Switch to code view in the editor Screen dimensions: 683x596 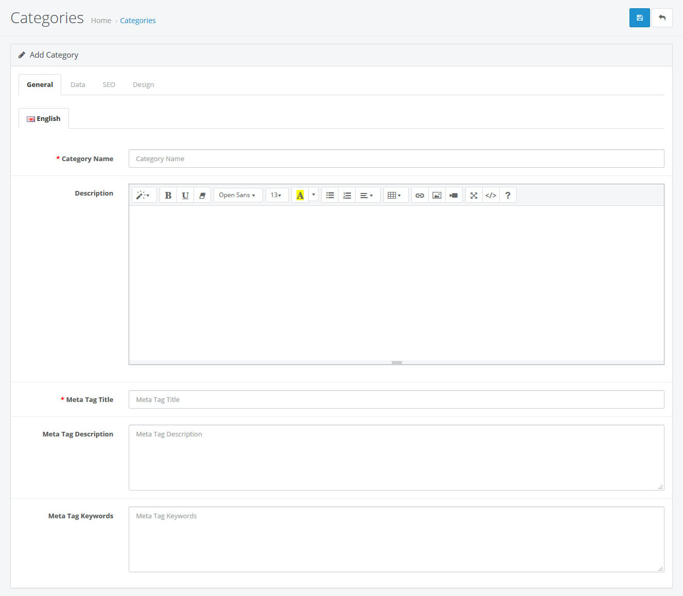[491, 196]
